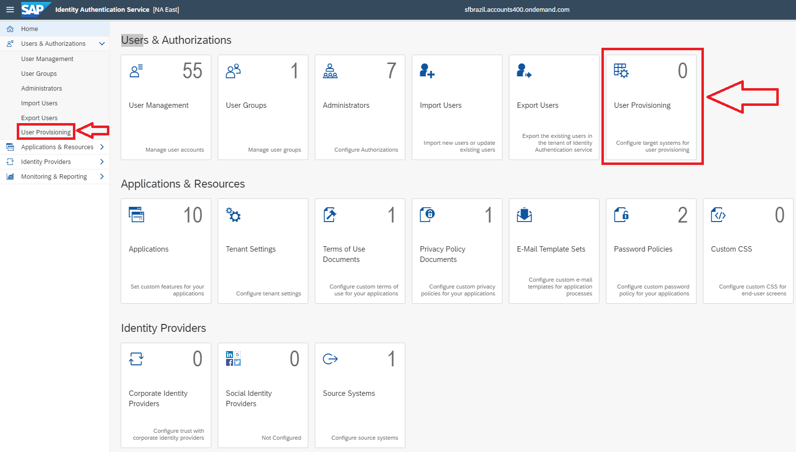Collapse the Users & Authorizations chevron
This screenshot has height=452, width=796.
tap(102, 44)
